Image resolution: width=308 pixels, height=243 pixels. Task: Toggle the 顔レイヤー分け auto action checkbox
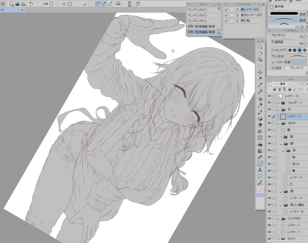point(226,10)
